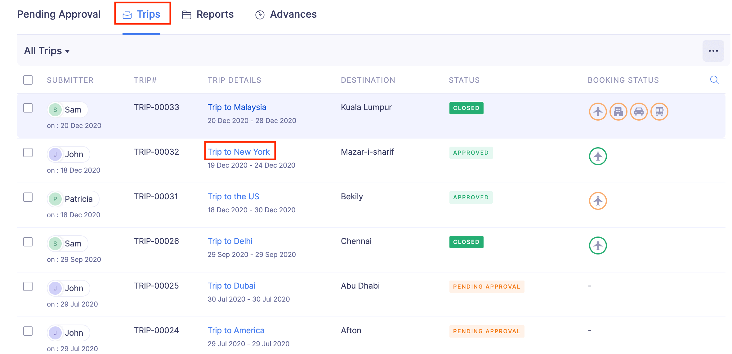732x354 pixels.
Task: Open the search magnifier in table header
Action: pyautogui.click(x=714, y=80)
